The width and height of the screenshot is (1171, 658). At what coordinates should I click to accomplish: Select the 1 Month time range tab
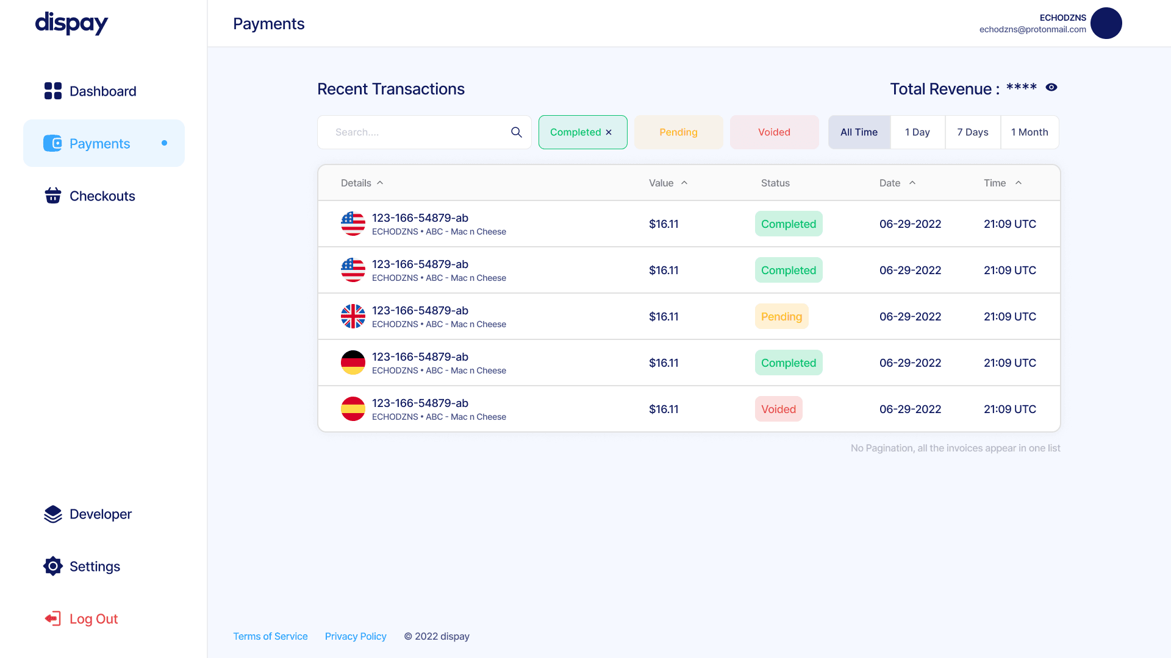(x=1030, y=132)
